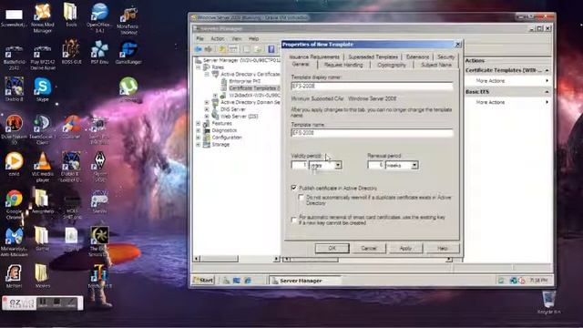The height and width of the screenshot is (328, 583).
Task: Click the Template display name field
Action: (x=373, y=86)
